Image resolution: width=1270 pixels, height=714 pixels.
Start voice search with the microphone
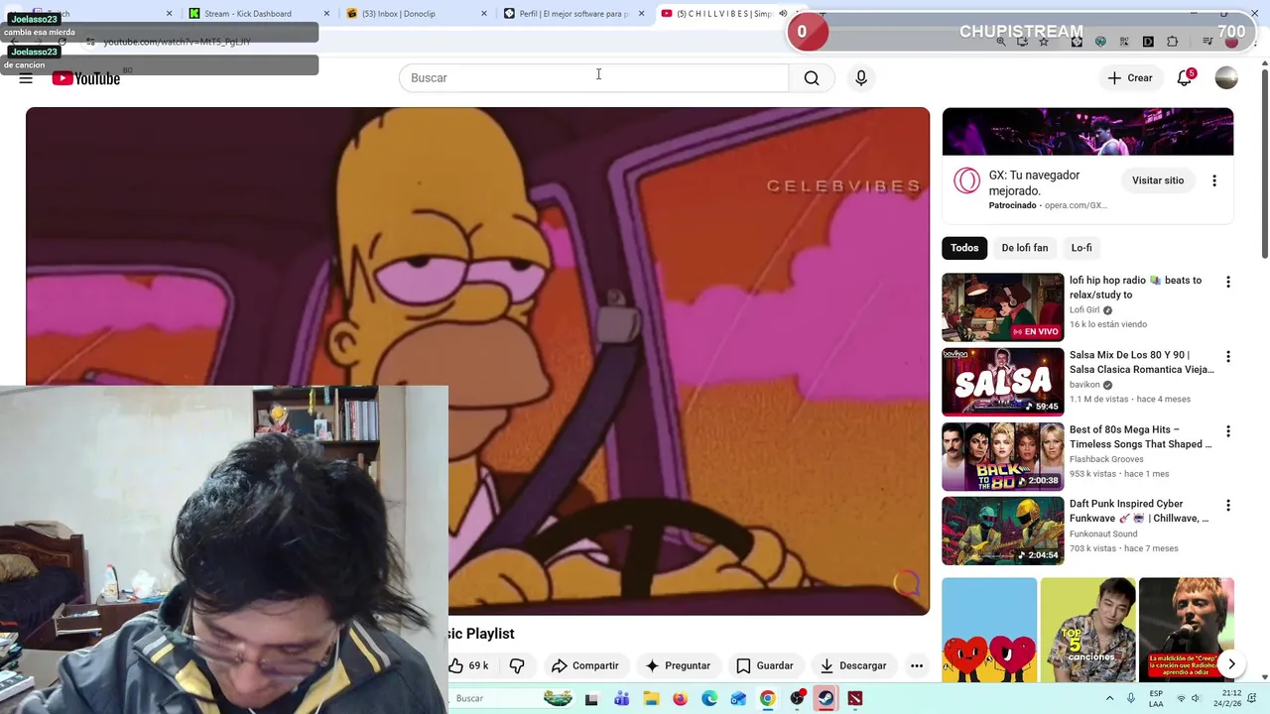(861, 78)
